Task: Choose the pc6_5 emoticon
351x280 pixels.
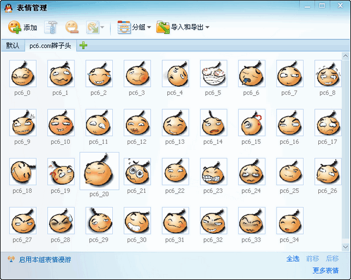Action: tap(214, 74)
